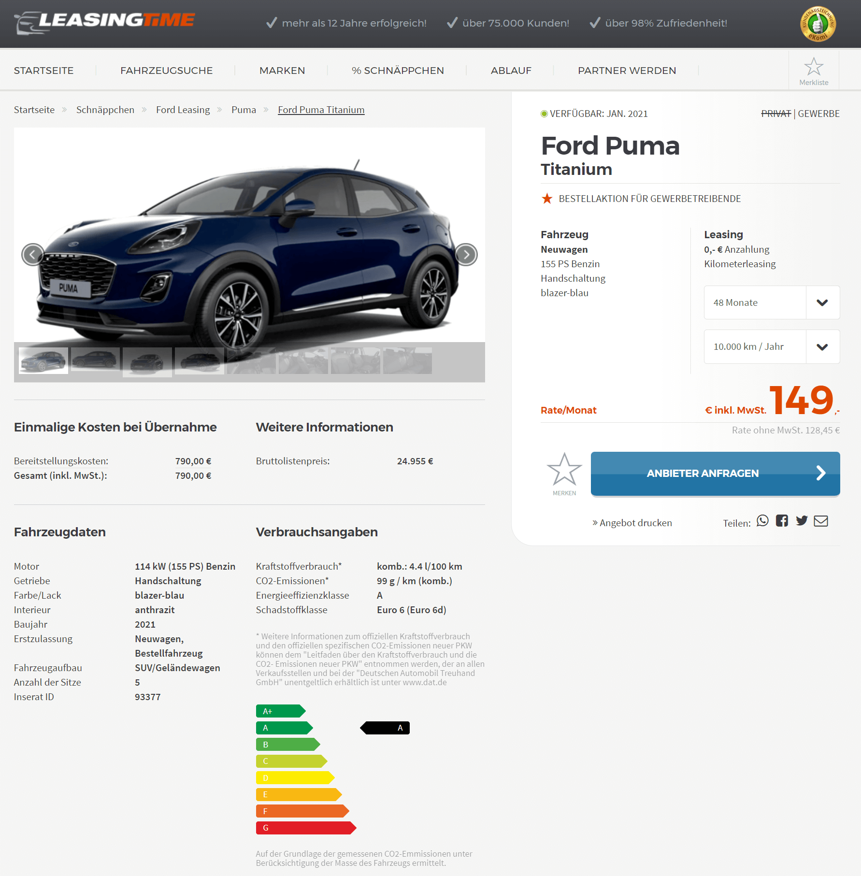This screenshot has height=876, width=861.
Task: Click 'über 98% Zufriedenheit!' text
Action: tap(666, 23)
